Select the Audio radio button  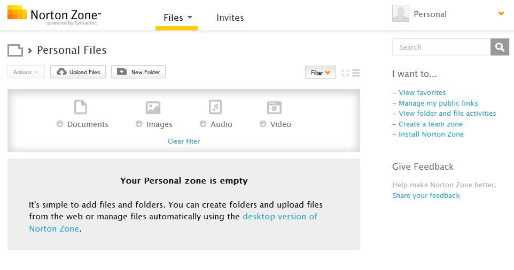[203, 124]
